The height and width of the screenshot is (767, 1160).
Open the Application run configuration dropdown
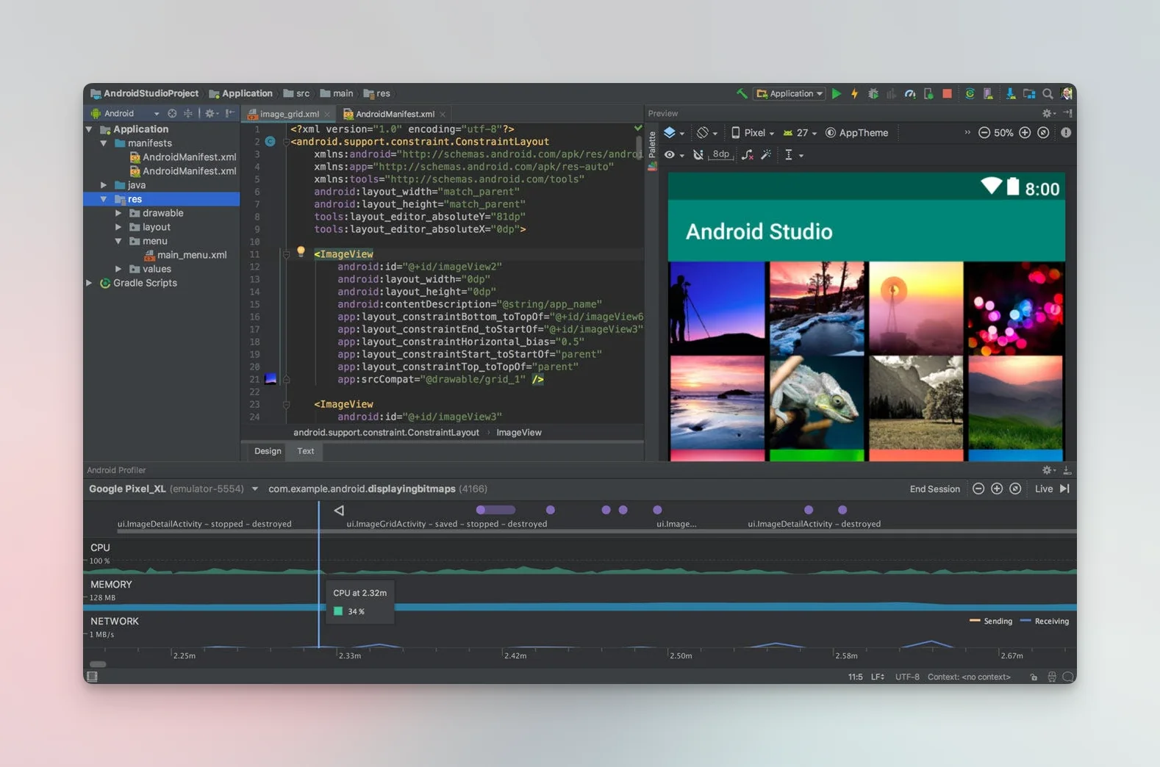click(x=791, y=93)
